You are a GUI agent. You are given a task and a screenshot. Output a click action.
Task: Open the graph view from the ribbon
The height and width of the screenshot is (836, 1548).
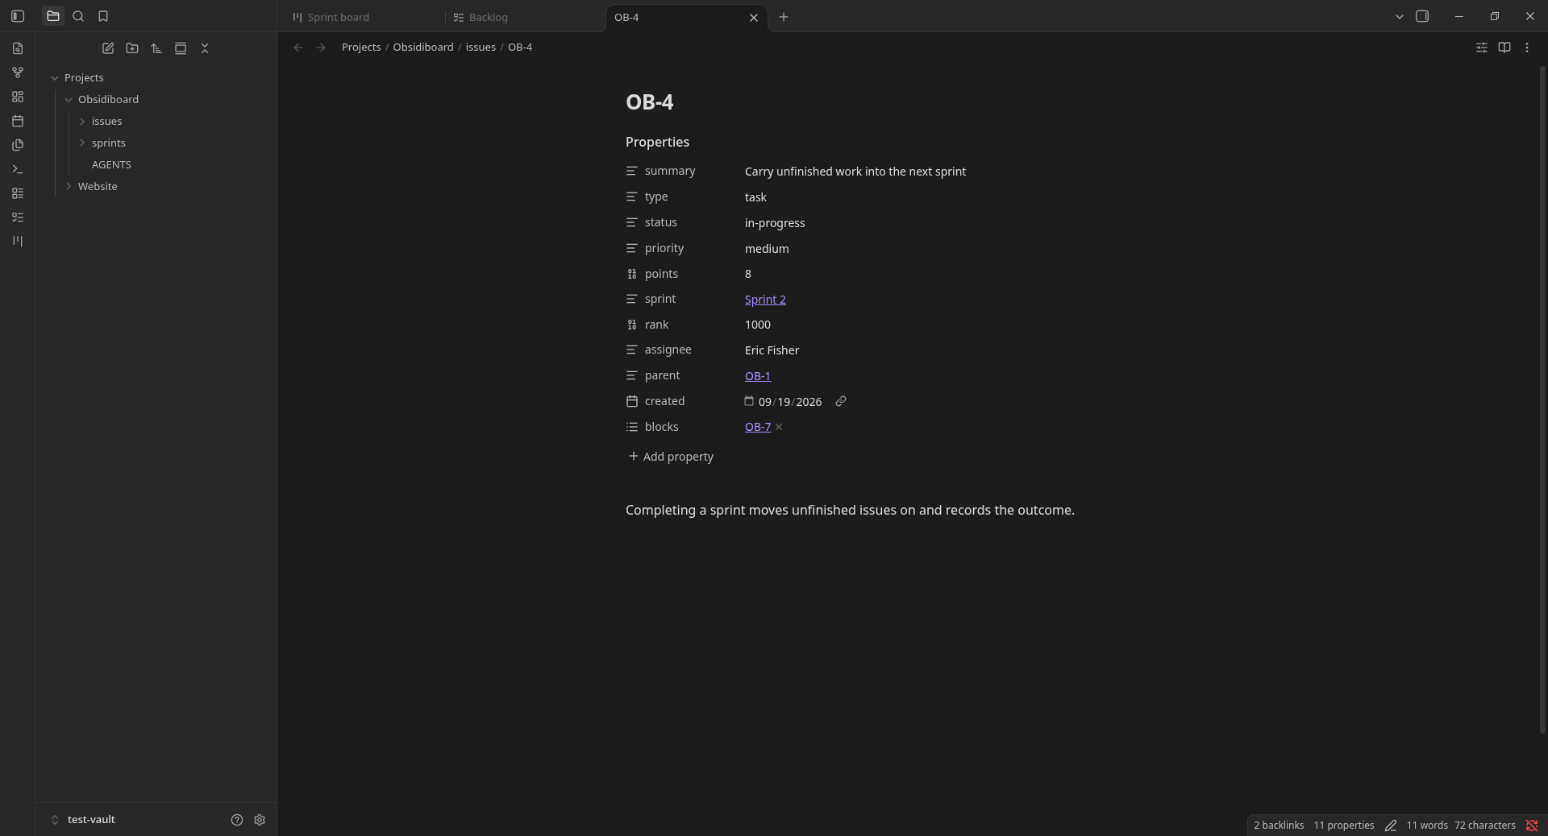(x=18, y=72)
